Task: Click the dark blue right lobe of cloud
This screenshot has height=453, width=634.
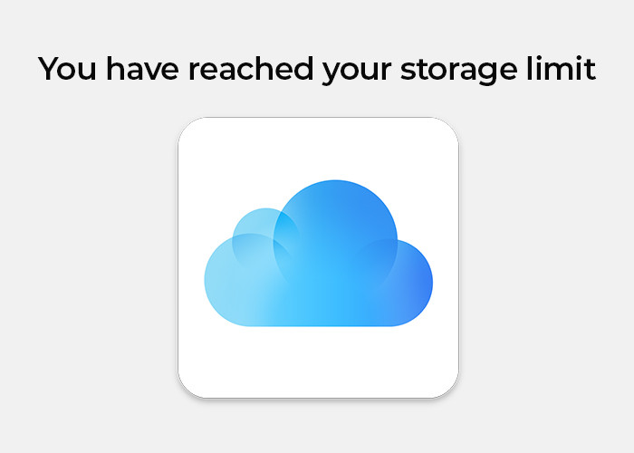Action: (406, 281)
